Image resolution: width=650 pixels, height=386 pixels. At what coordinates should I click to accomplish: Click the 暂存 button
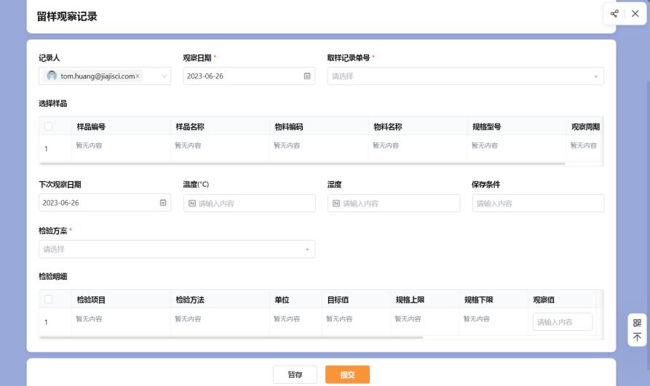[295, 374]
